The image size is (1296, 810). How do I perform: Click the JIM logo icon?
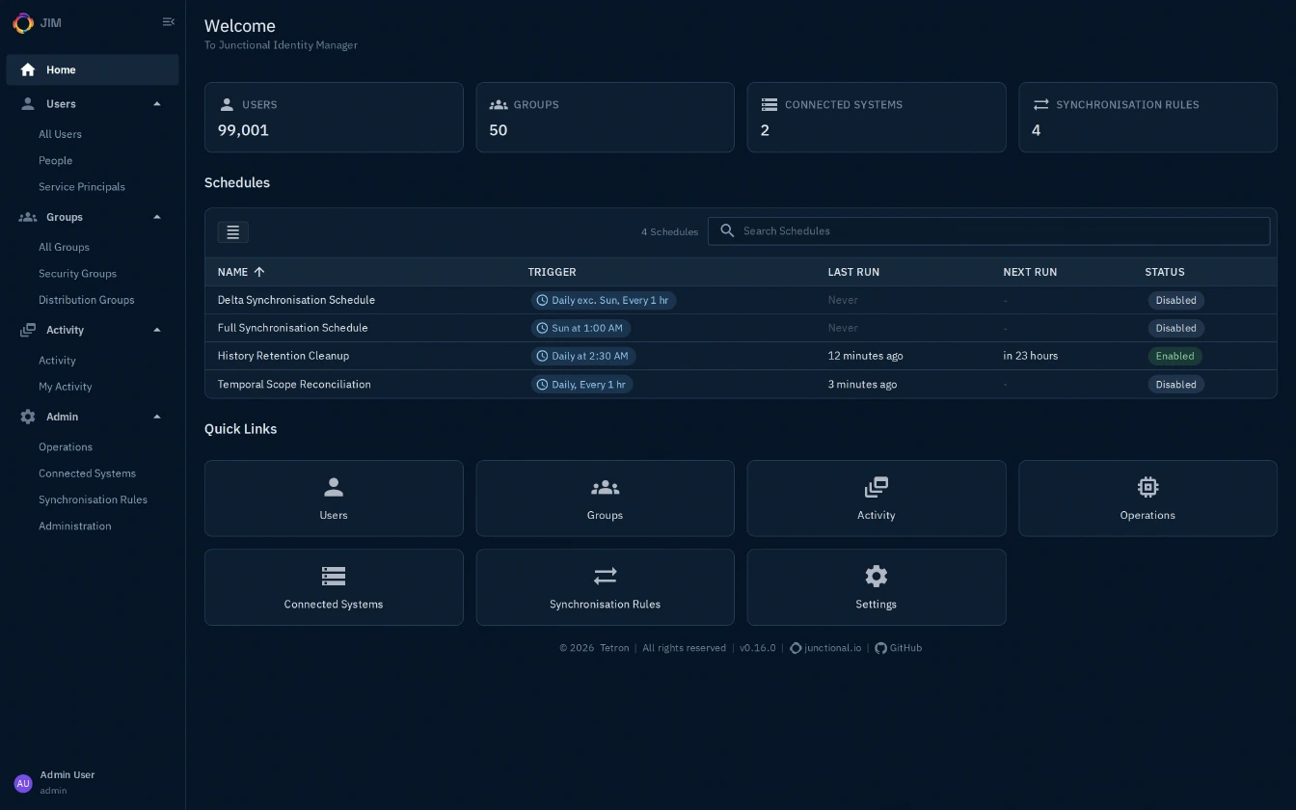(x=22, y=22)
